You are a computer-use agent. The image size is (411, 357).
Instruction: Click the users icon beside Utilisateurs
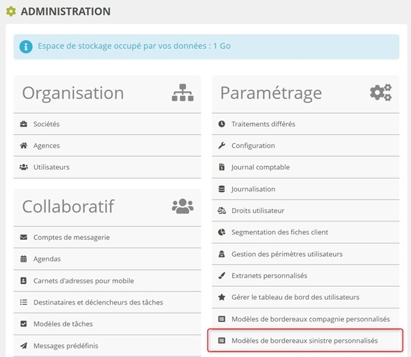click(x=24, y=167)
